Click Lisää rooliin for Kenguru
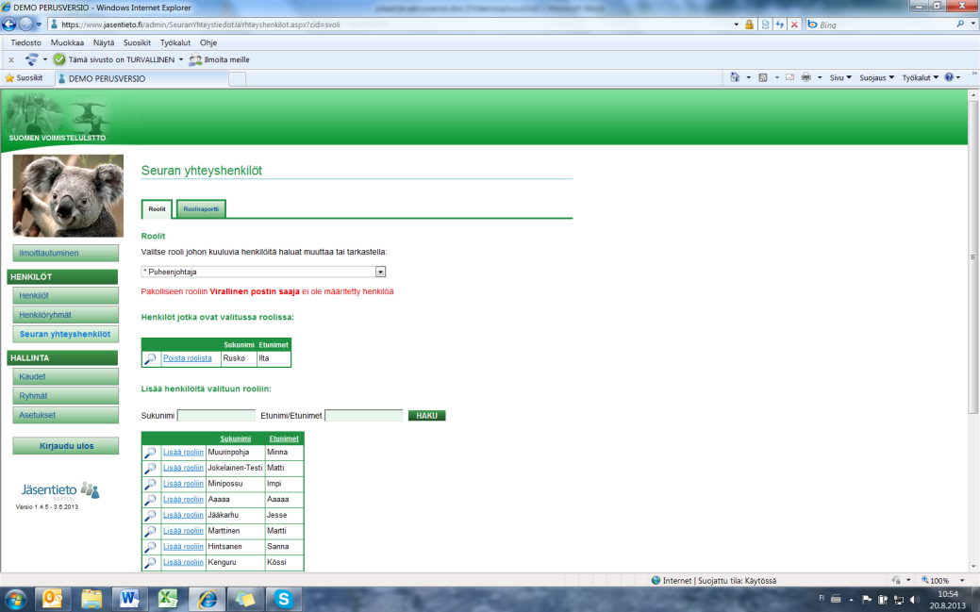This screenshot has height=612, width=980. 183,562
